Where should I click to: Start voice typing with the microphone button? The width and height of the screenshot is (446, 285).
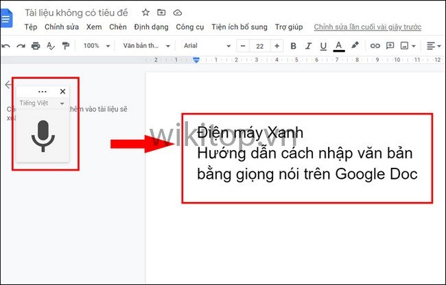click(43, 136)
